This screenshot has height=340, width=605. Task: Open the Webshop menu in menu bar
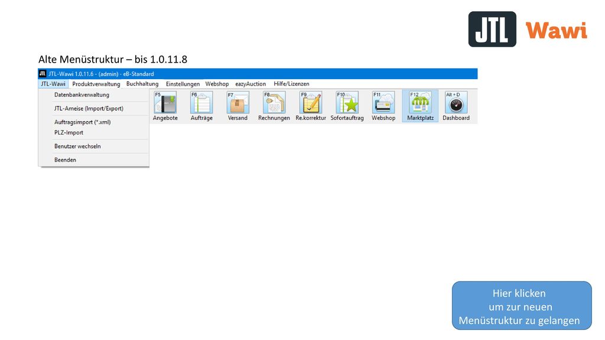tap(217, 84)
